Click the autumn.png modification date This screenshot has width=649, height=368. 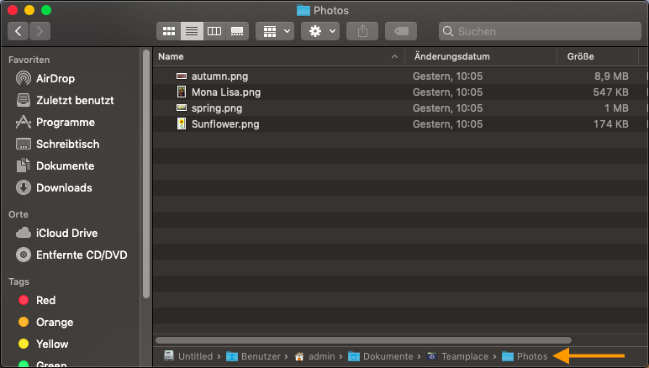447,76
